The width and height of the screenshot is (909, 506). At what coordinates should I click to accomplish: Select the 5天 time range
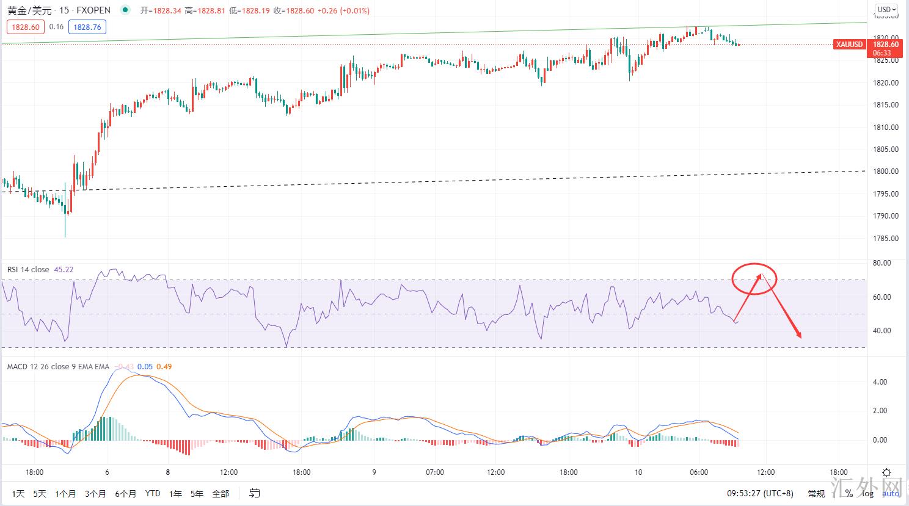[40, 493]
